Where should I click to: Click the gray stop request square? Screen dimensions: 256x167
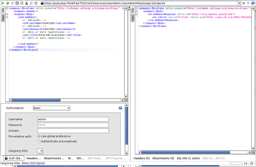[36, 3]
